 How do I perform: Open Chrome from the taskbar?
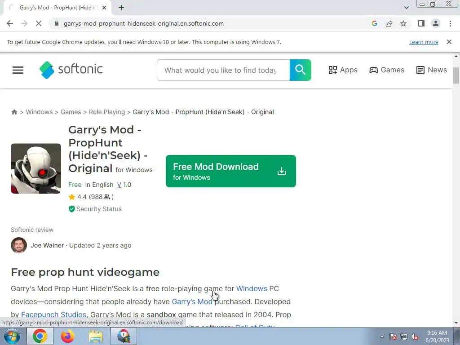pos(40,336)
